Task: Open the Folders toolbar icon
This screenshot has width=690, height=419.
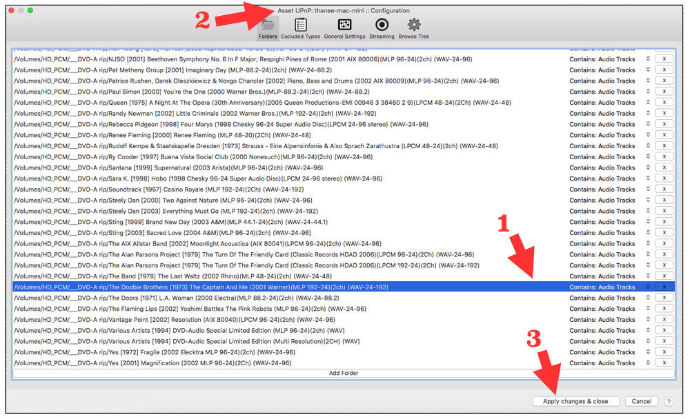Action: [x=267, y=28]
